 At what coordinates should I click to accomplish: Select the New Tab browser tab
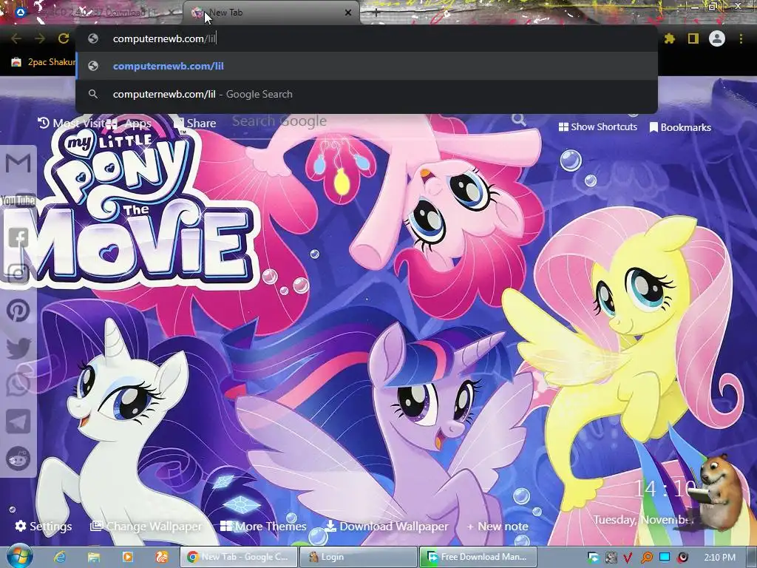[x=271, y=13]
